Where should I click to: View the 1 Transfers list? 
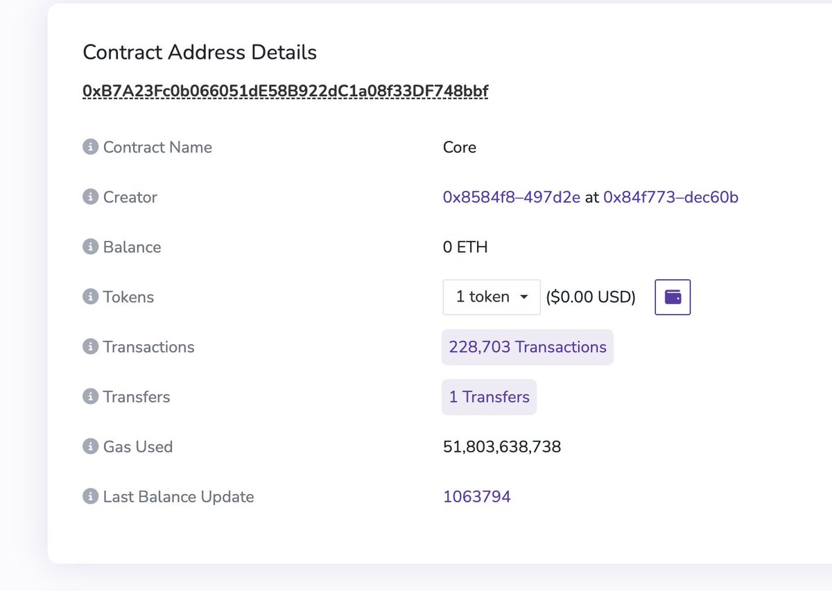pos(489,397)
